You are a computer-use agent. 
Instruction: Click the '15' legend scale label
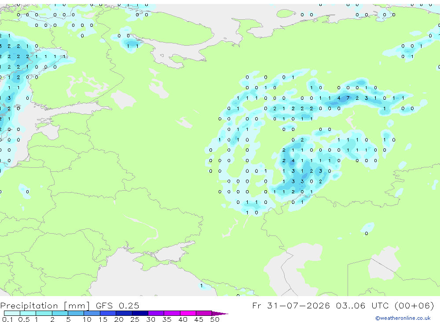103,319
